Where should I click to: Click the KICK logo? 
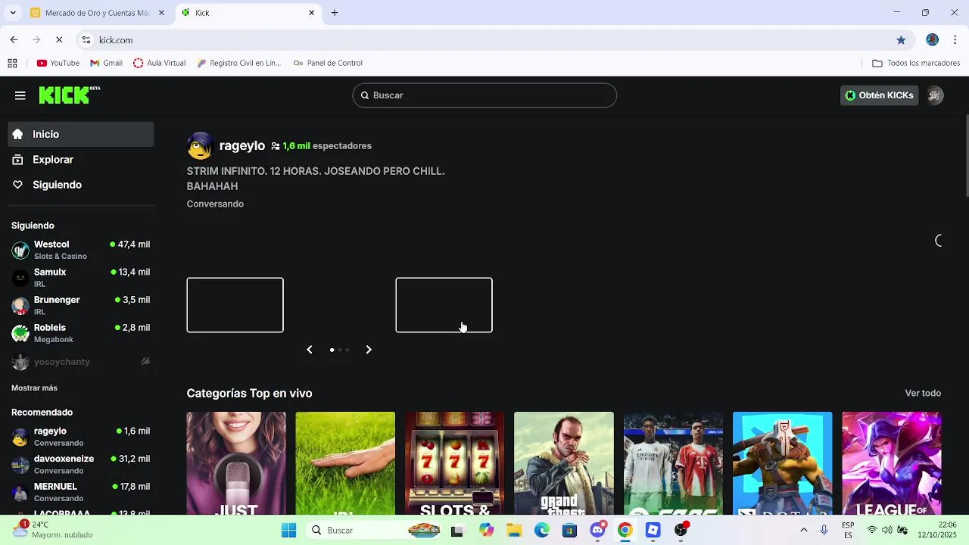coord(70,95)
